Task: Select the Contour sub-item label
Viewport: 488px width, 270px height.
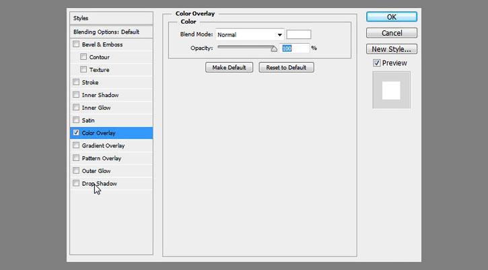Action: (99, 57)
